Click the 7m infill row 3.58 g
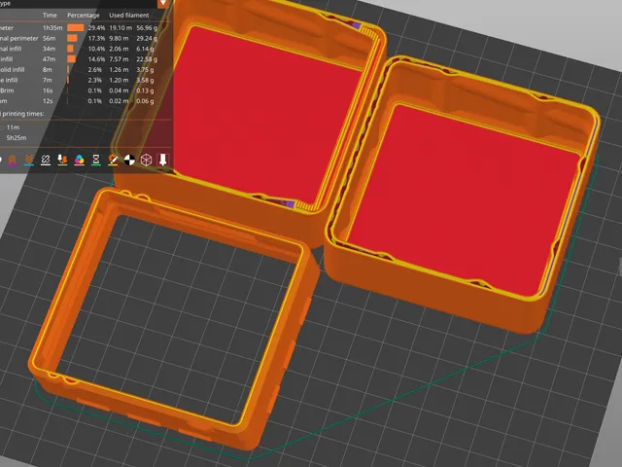This screenshot has height=467, width=622. pos(79,80)
